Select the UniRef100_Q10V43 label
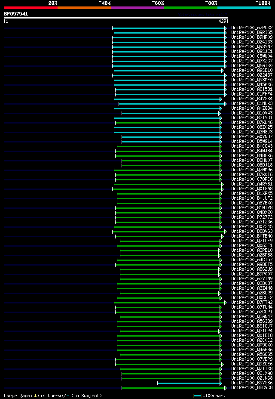The width and height of the screenshot is (275, 399). [x=252, y=113]
